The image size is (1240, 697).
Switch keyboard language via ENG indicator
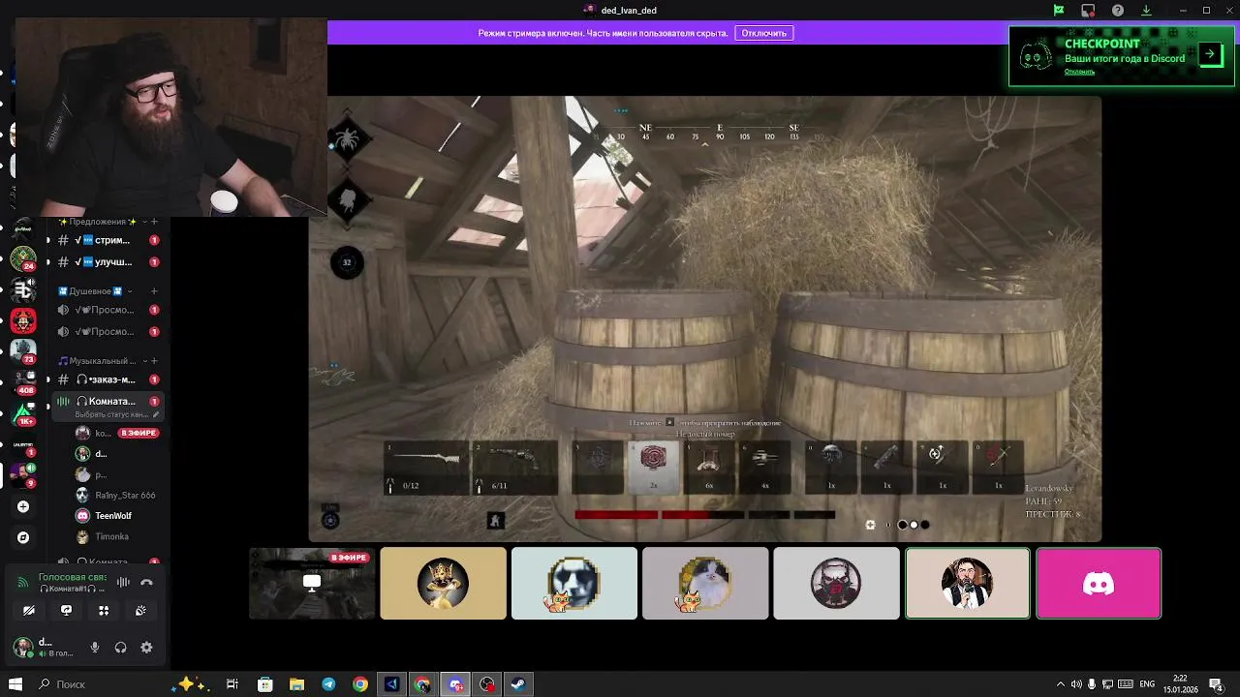tap(1147, 684)
